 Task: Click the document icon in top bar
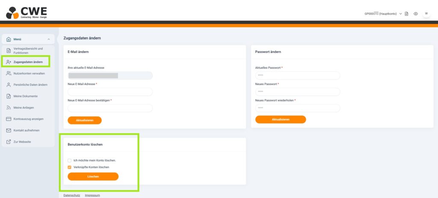(x=406, y=14)
